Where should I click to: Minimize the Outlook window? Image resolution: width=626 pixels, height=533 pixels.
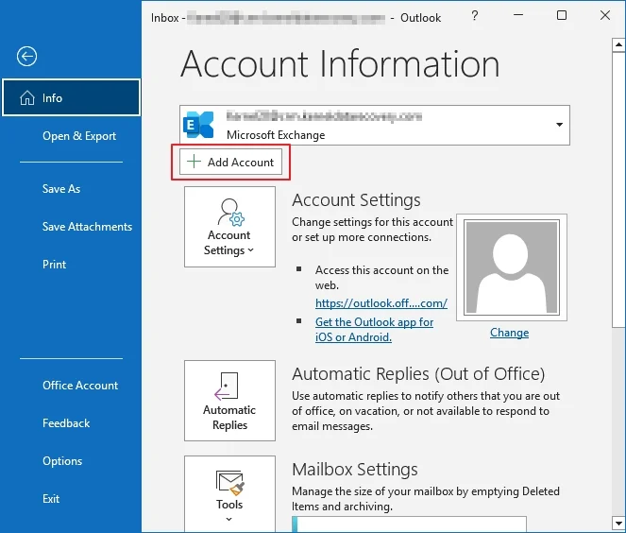tap(518, 15)
